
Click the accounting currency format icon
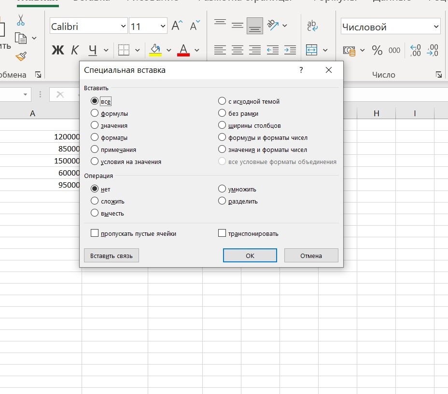(x=349, y=51)
